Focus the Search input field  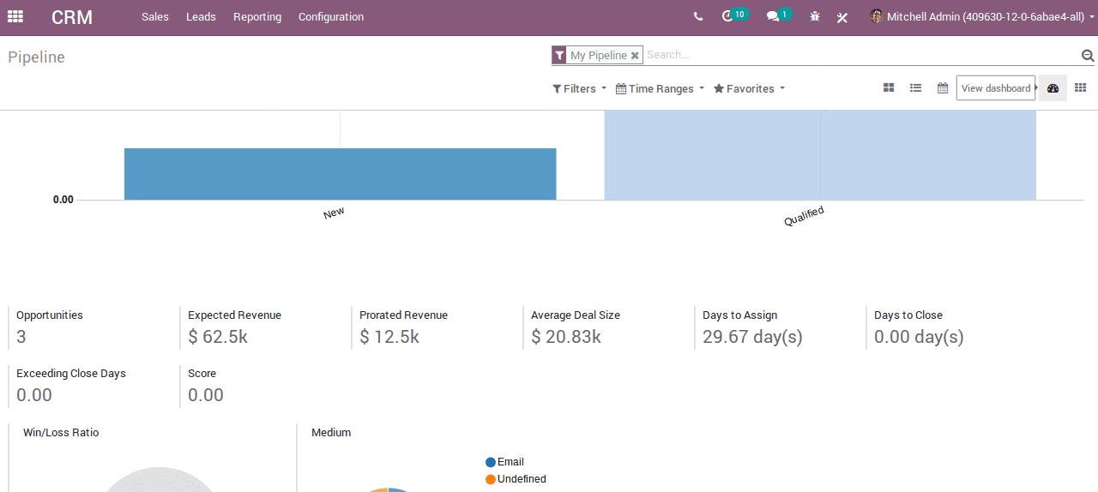click(861, 55)
